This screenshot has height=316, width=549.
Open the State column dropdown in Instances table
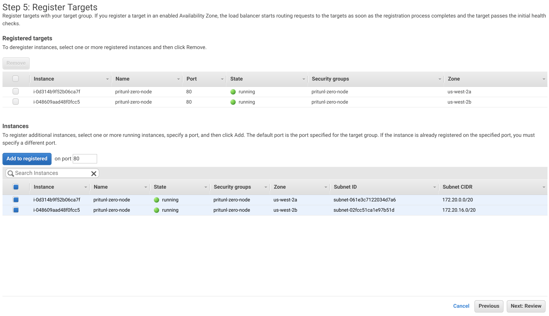click(206, 187)
